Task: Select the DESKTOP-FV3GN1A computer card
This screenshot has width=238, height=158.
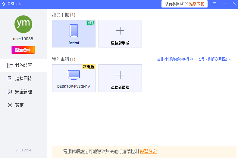Action: point(74,78)
